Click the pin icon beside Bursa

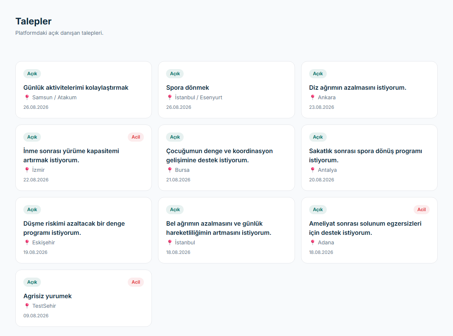pyautogui.click(x=170, y=170)
